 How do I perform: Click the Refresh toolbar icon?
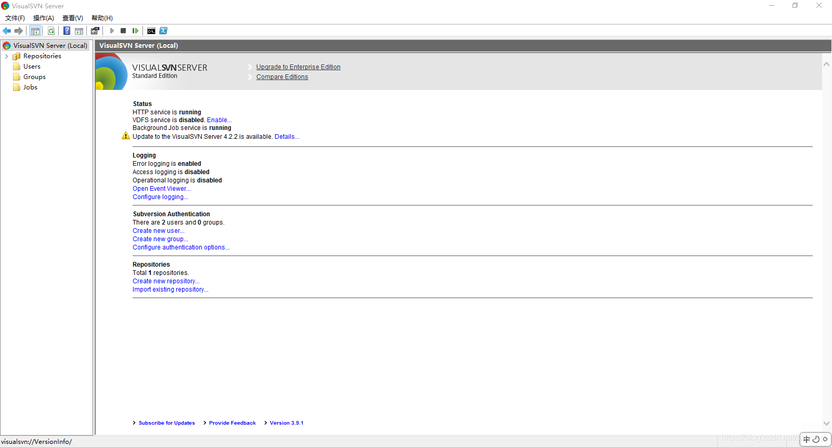(x=51, y=31)
